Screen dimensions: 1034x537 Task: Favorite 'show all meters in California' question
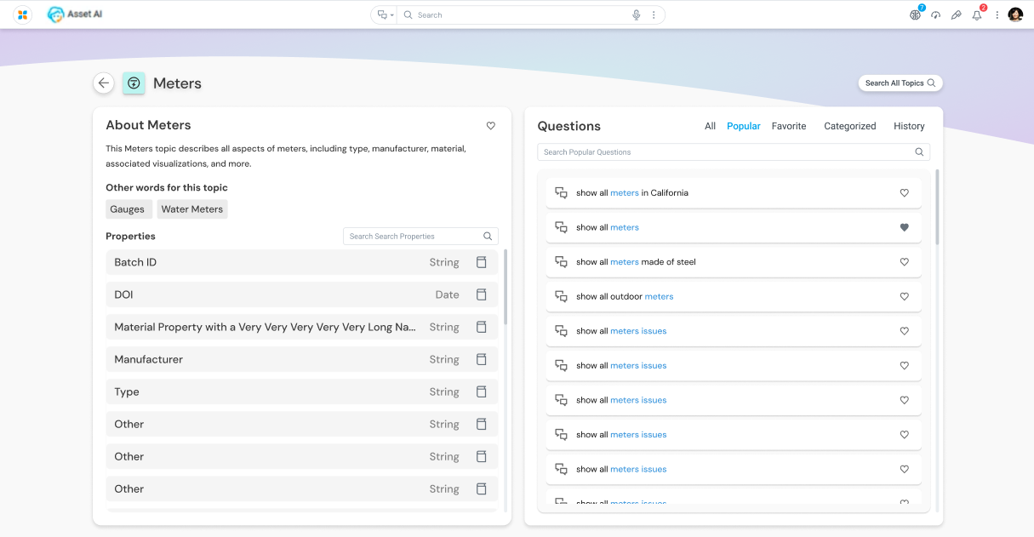coord(905,193)
